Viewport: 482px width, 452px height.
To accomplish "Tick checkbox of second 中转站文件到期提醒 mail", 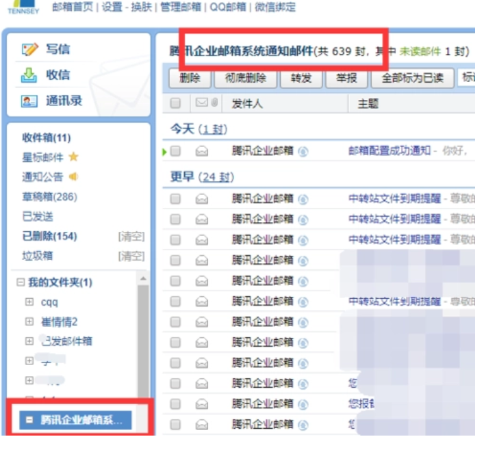I will 175,220.
